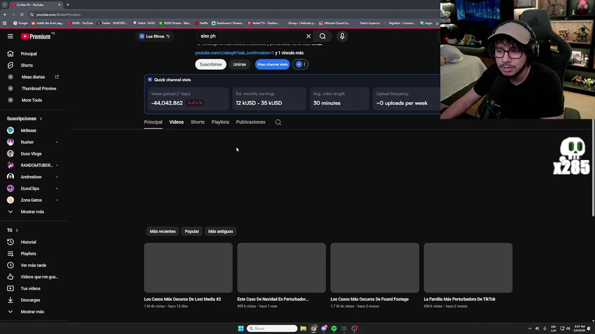The image size is (595, 334).
Task: Activate voice search microphone
Action: (x=342, y=36)
